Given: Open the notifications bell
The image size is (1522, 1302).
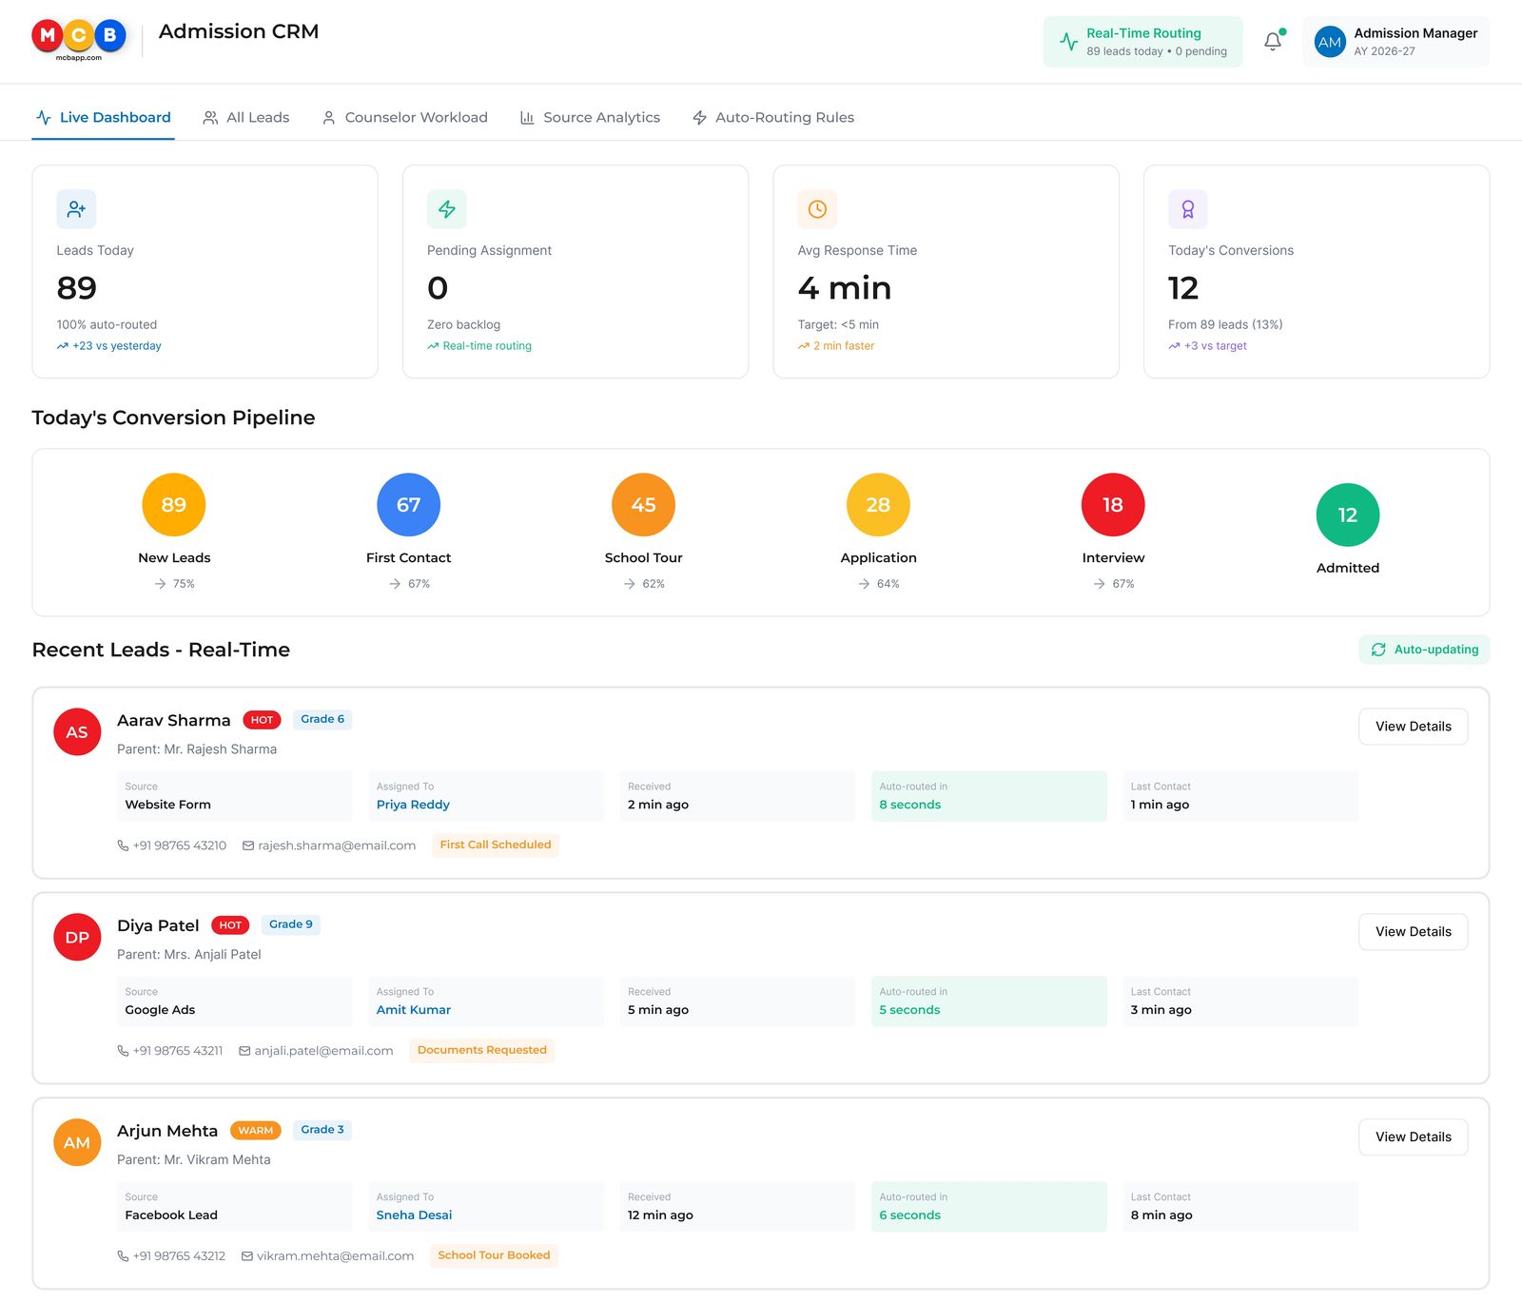Looking at the screenshot, I should (1273, 41).
